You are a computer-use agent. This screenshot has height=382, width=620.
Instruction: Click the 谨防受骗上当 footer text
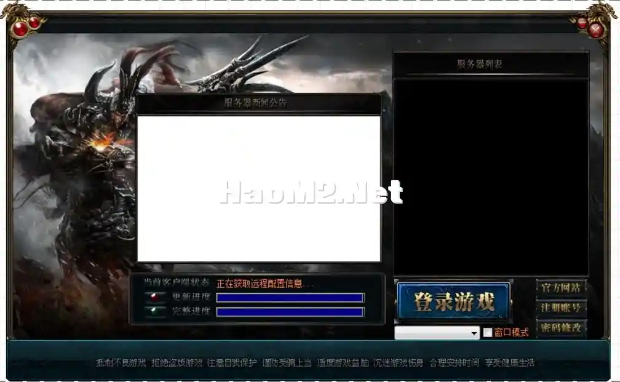(287, 363)
